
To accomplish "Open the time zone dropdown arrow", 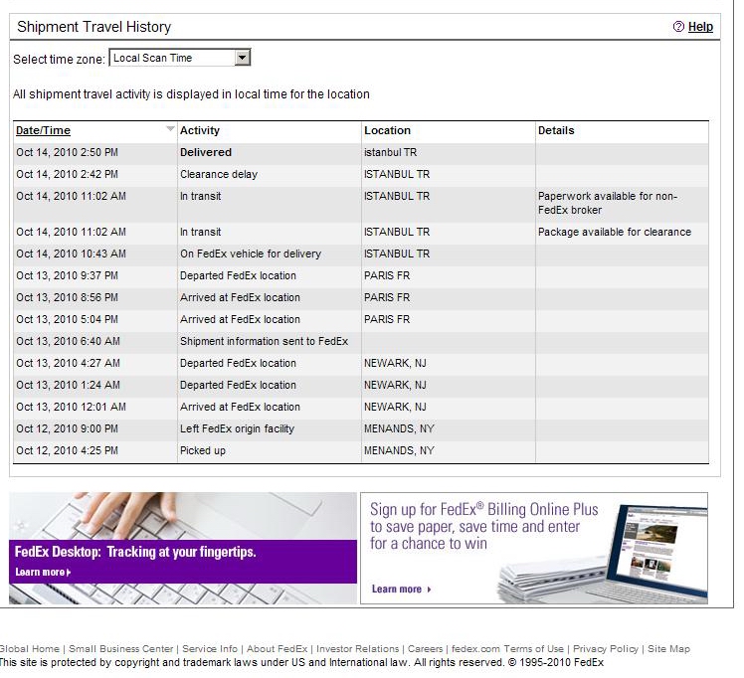I will [242, 58].
